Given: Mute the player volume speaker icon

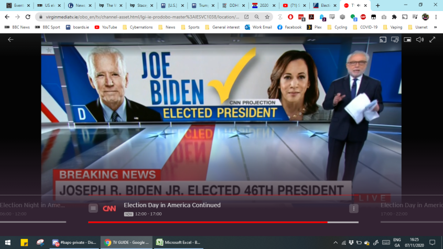Looking at the screenshot, I should click(420, 39).
